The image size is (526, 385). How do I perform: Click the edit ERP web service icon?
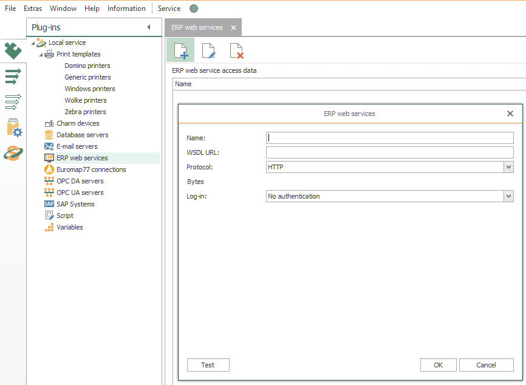[208, 50]
